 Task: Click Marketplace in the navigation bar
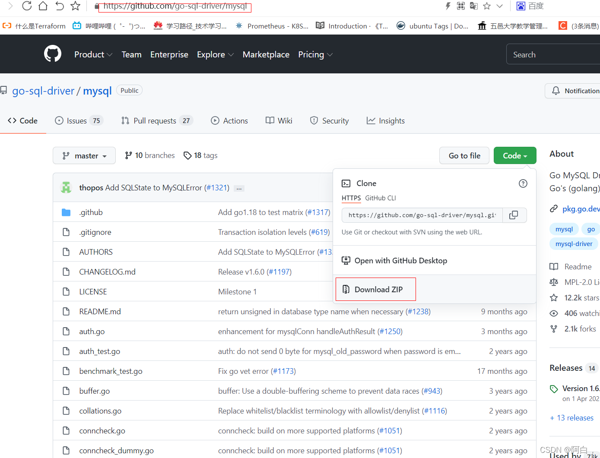[266, 54]
